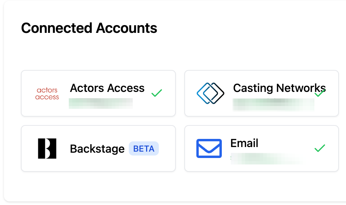
Task: Select the Casting Networks account name
Action: click(279, 88)
